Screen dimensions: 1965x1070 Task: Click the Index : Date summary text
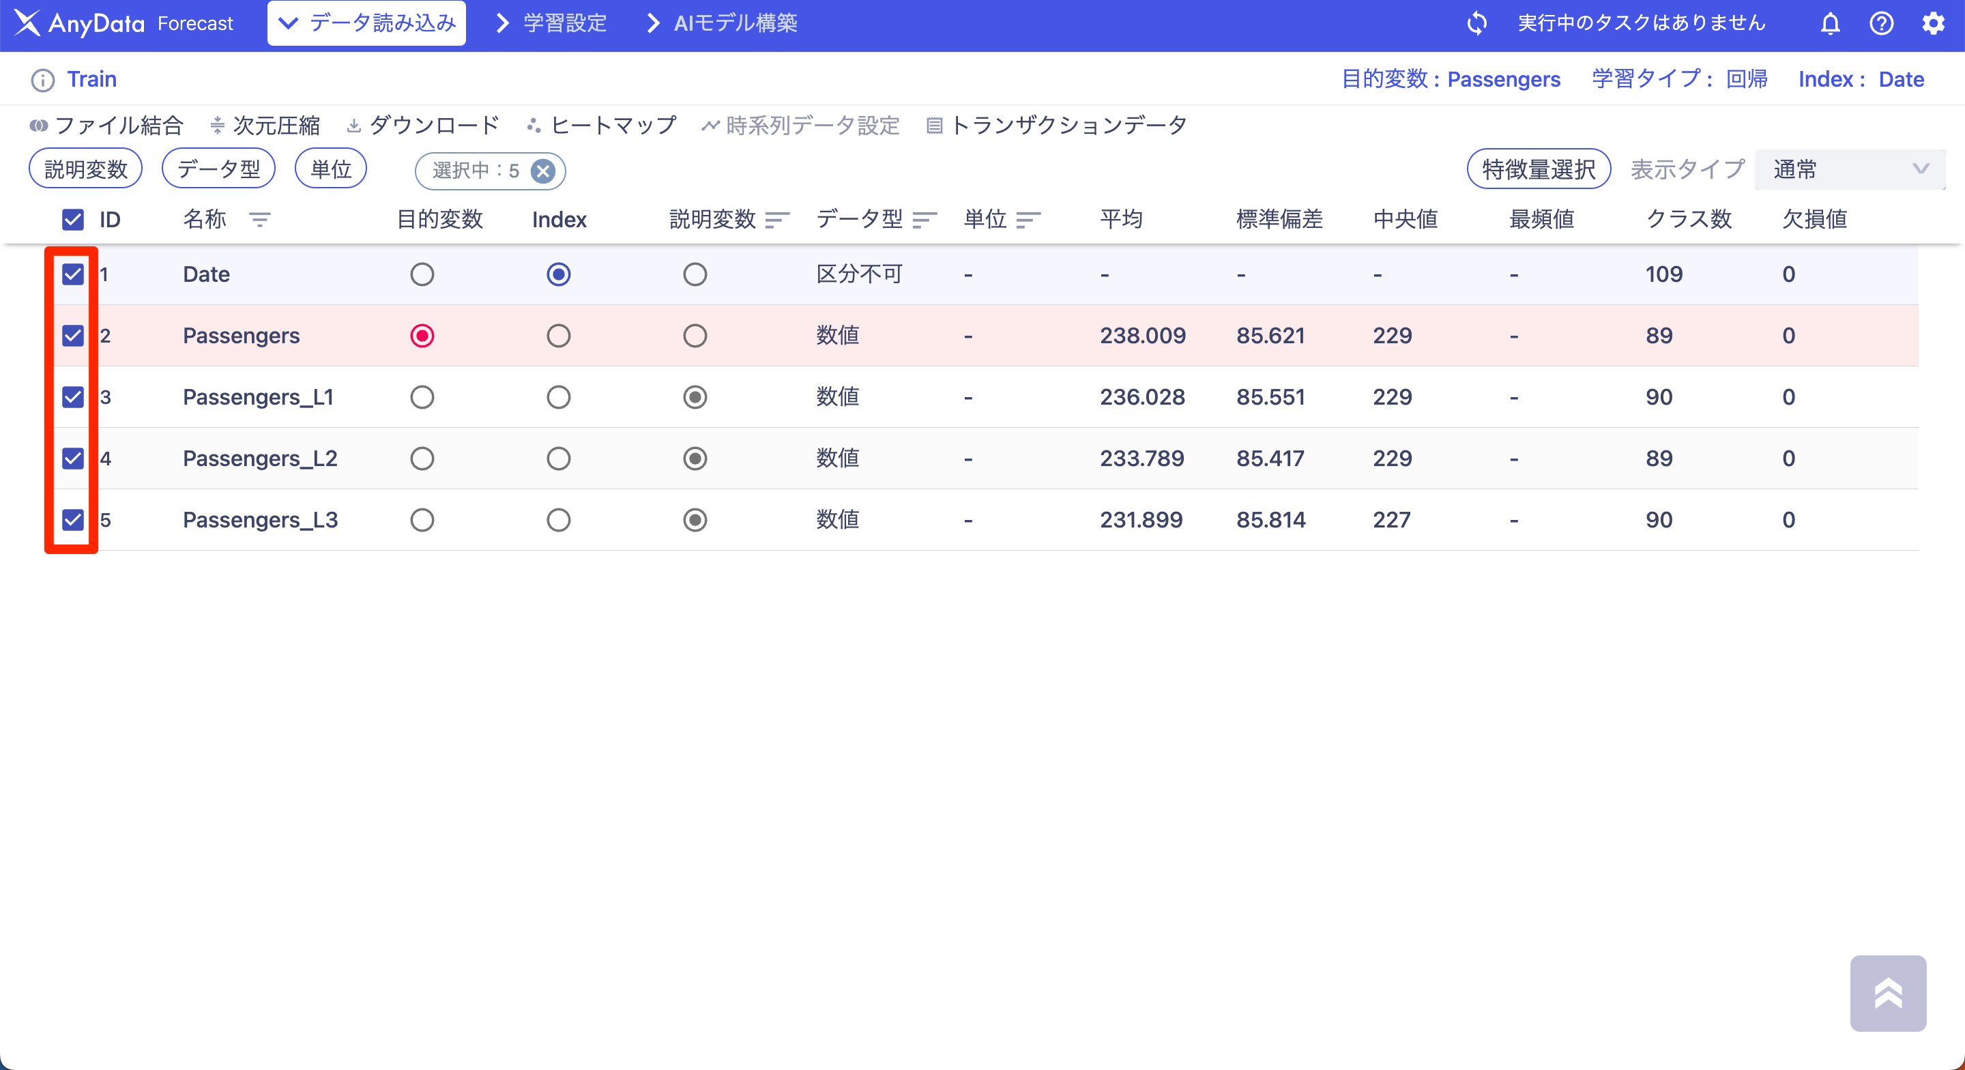point(1861,79)
